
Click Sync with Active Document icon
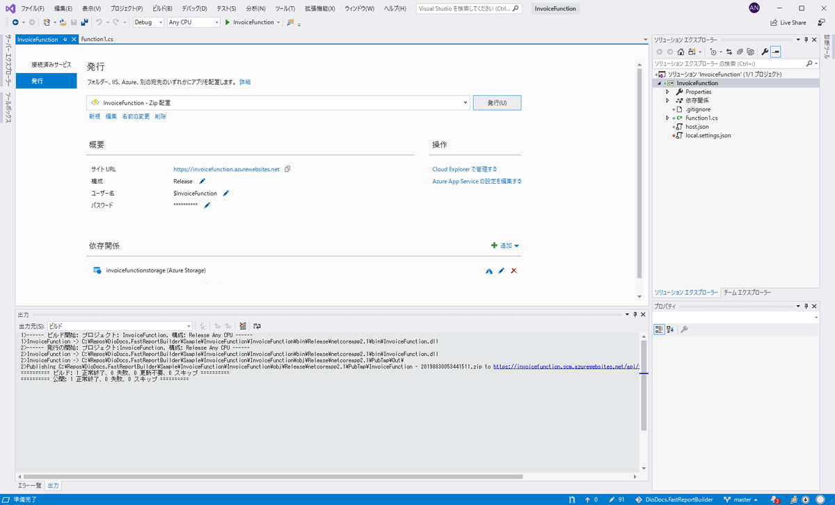click(729, 52)
